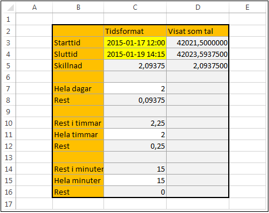Select the cell showing 2,09375
This screenshot has height=213, width=269.
point(135,65)
